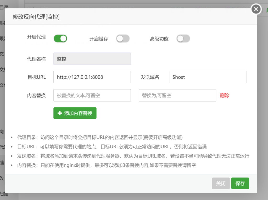This screenshot has height=200, width=268.
Task: Enable the 开启缓存 toggle switch
Action: tap(123, 39)
